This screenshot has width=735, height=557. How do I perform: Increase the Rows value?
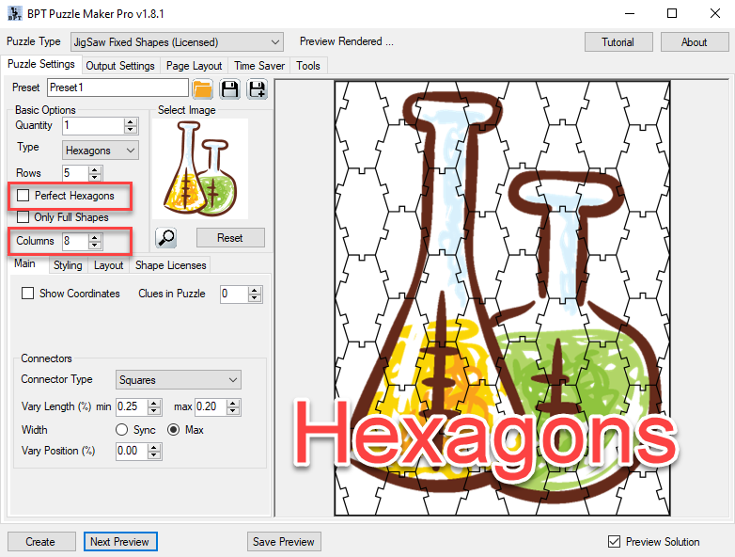(95, 169)
